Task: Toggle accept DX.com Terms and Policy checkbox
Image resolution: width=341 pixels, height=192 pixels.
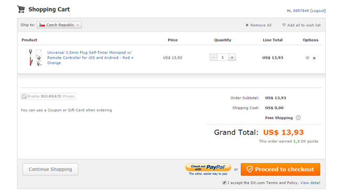Action: click(224, 183)
